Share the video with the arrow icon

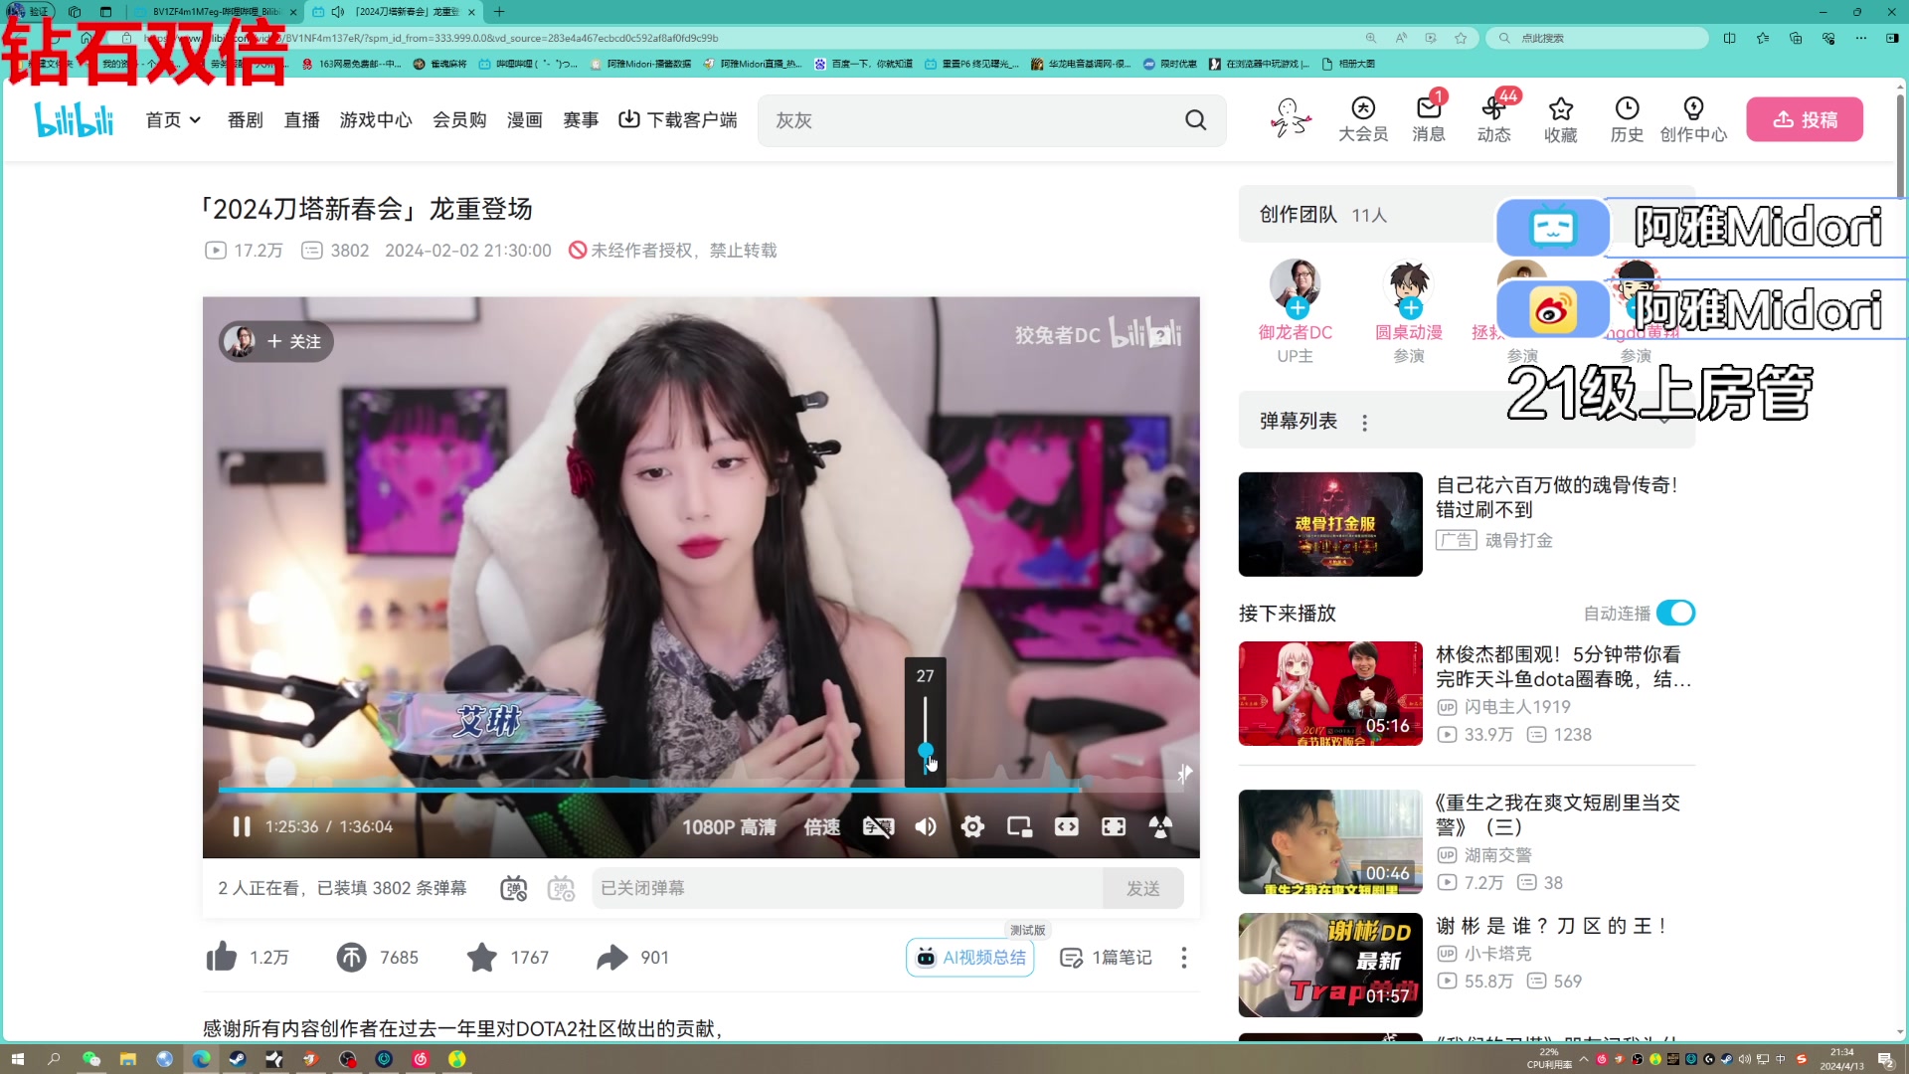612,957
